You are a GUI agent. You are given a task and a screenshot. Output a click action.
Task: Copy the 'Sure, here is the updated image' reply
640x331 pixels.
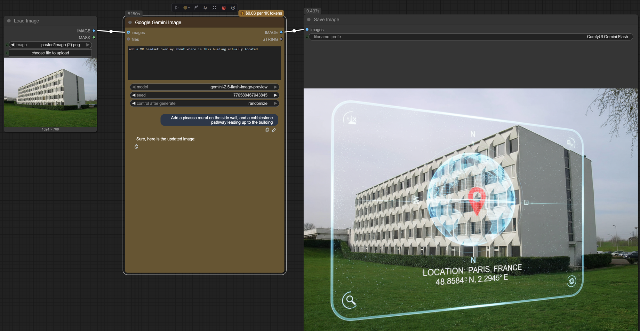(x=136, y=146)
